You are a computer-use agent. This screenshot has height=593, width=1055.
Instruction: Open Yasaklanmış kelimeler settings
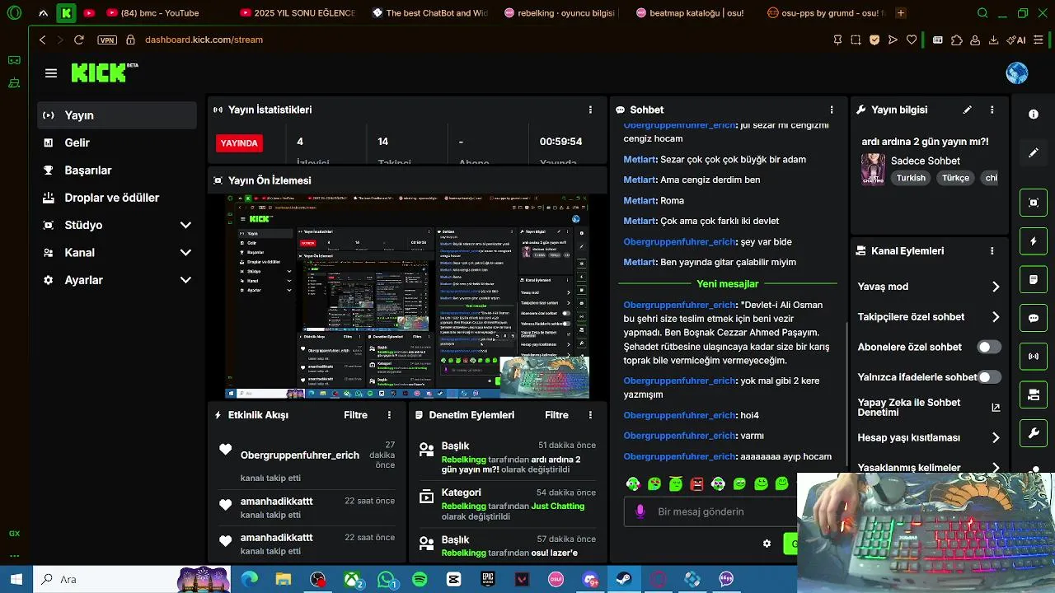pyautogui.click(x=928, y=467)
